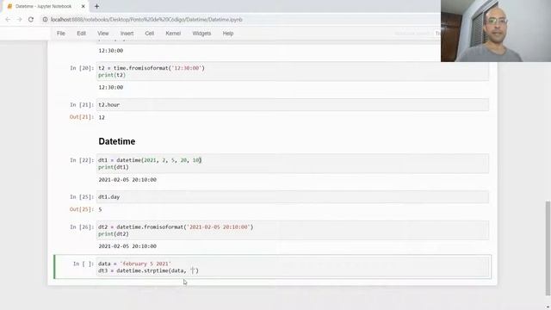This screenshot has width=551, height=310.
Task: Click the t2.hour code cell
Action: pyautogui.click(x=293, y=105)
